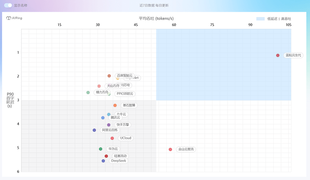Toggle the 显示名称 switch off
This screenshot has height=180, width=310.
pyautogui.click(x=8, y=5)
